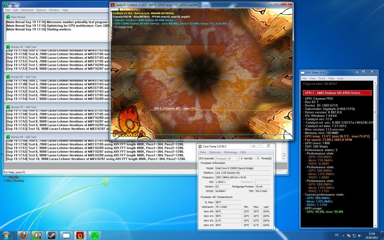
Task: Click FurMark temperature graph label
Action: [x=175, y=108]
